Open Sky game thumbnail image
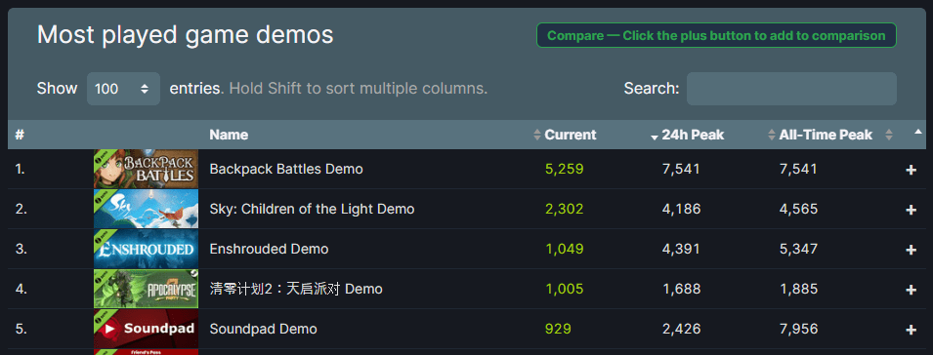 point(146,209)
